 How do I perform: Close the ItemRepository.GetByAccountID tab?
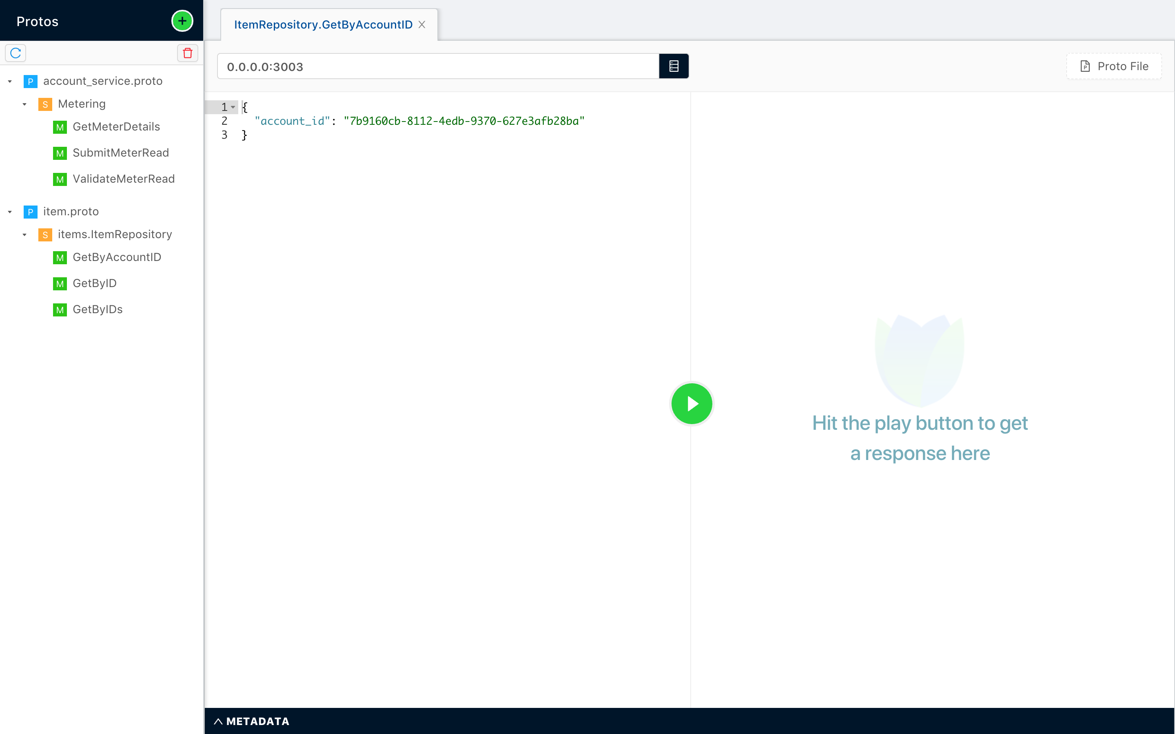421,24
